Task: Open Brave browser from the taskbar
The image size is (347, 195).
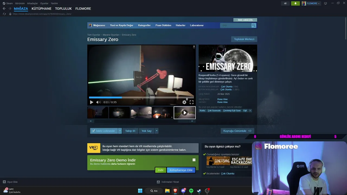Action: point(175,191)
